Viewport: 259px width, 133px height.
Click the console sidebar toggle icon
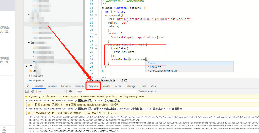point(27,91)
